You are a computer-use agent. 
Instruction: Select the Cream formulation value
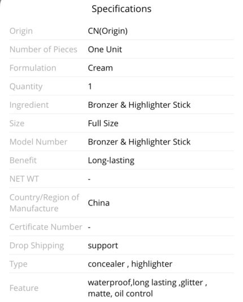(x=100, y=68)
